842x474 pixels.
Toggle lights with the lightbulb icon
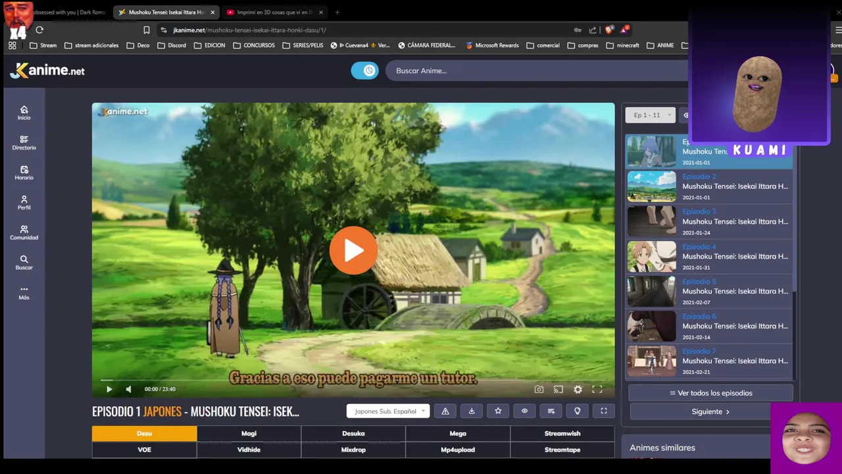[x=577, y=411]
